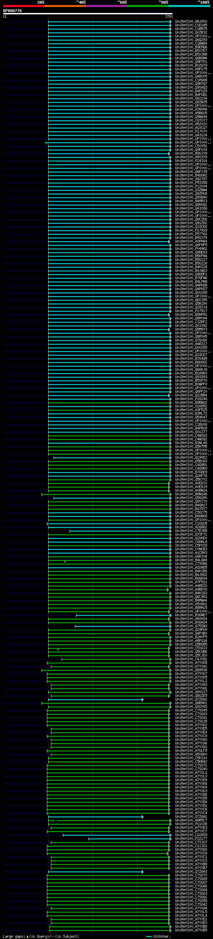Select hit label UniRef100_Q19VE2
This screenshot has width=213, height=939.
click(x=191, y=457)
